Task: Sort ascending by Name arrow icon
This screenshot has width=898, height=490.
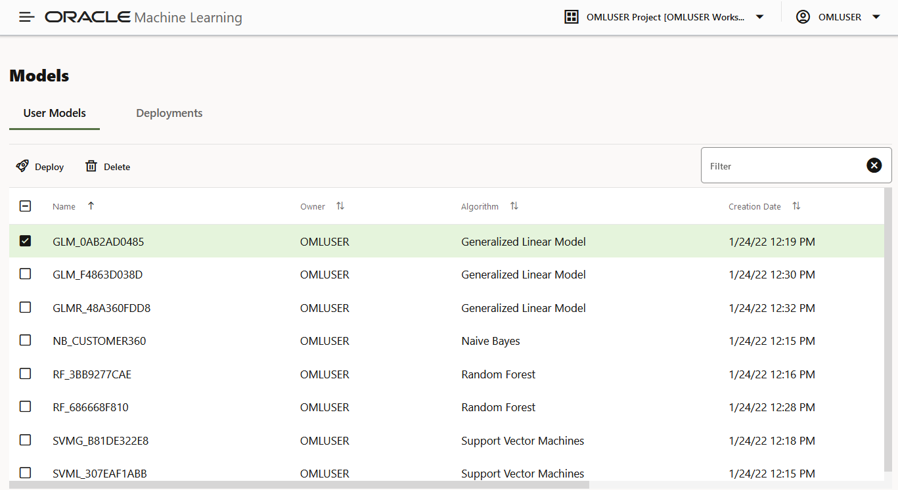Action: click(x=91, y=206)
